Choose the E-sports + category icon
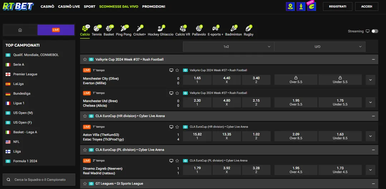The image size is (386, 189). pos(216,29)
